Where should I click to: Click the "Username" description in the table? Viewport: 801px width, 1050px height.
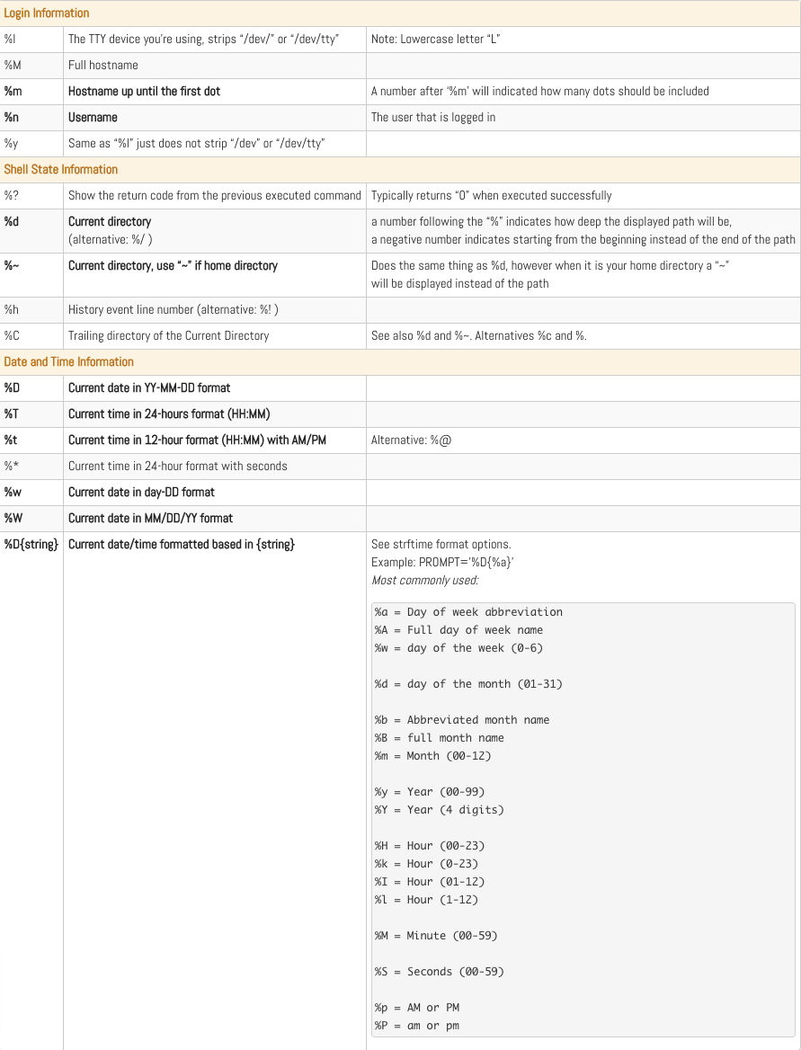(x=93, y=117)
